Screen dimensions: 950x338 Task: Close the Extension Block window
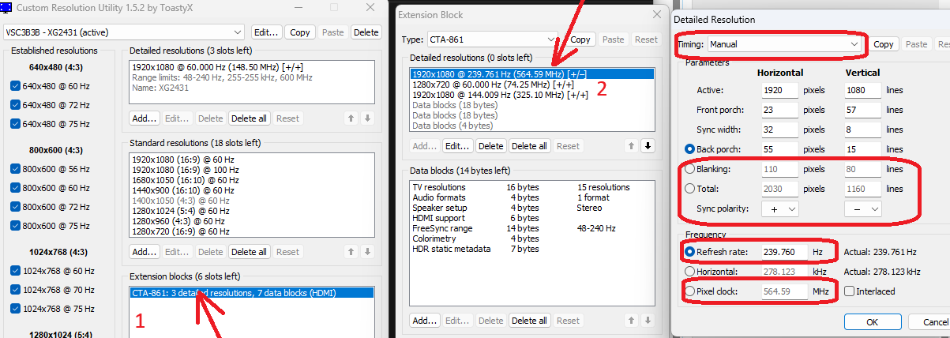(657, 14)
